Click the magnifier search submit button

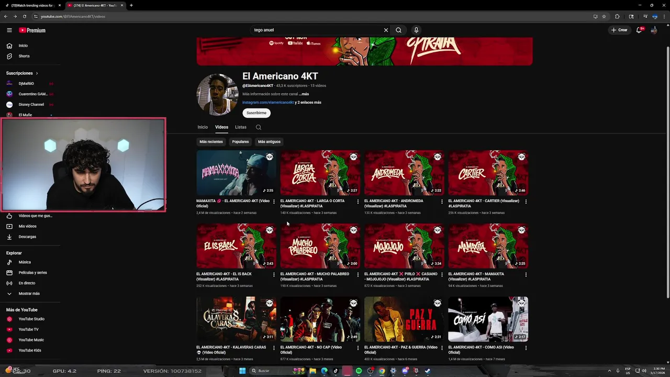click(398, 30)
